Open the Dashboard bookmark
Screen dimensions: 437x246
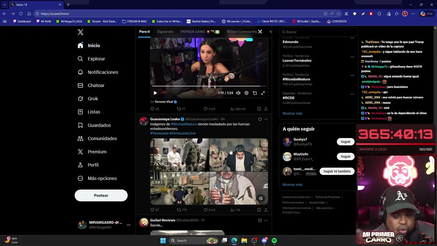[22, 21]
